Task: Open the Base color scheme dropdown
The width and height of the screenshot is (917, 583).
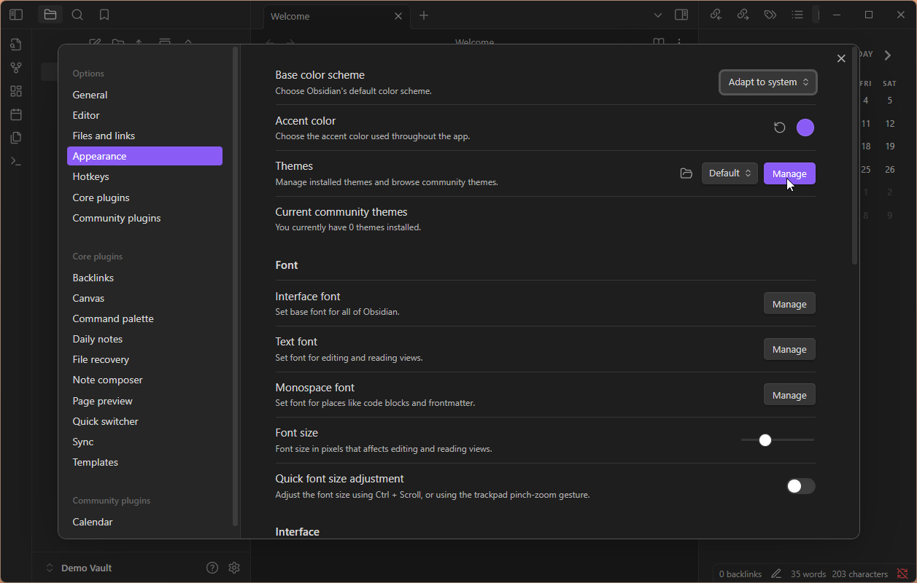Action: (768, 82)
